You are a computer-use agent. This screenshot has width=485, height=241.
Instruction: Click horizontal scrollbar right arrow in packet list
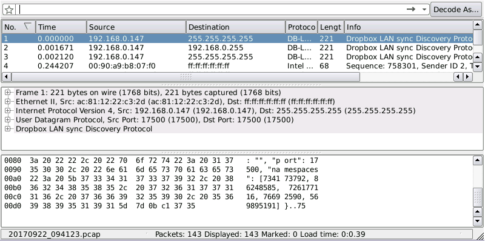[x=467, y=77]
